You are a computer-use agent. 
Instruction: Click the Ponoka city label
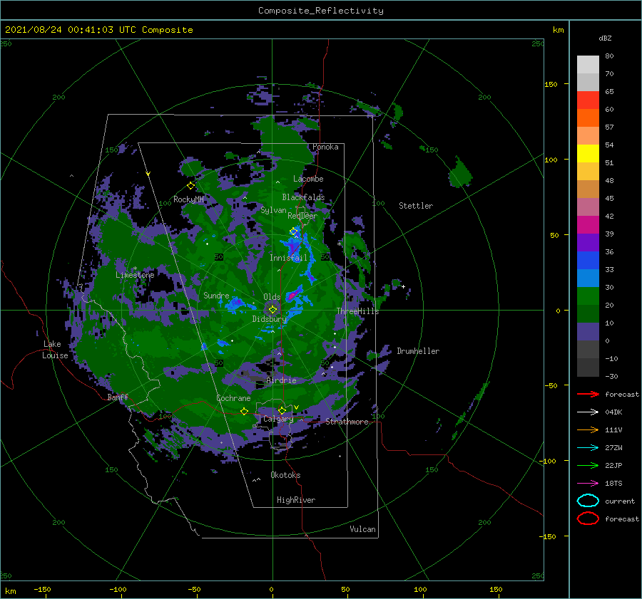[x=325, y=147]
